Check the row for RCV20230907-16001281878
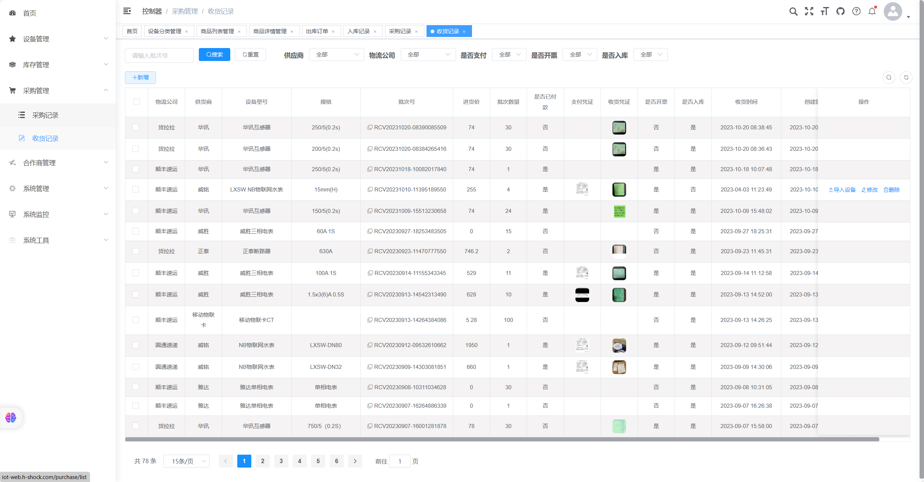The height and width of the screenshot is (482, 924). tap(136, 426)
